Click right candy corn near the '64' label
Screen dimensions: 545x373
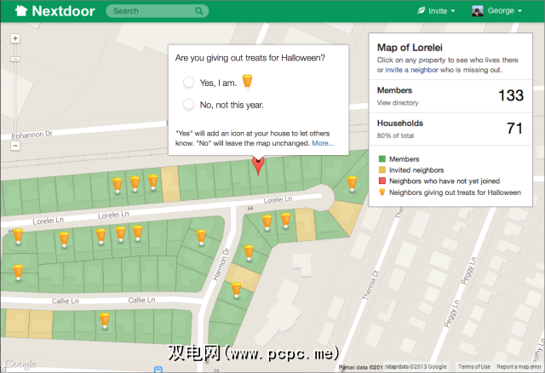pyautogui.click(x=286, y=221)
